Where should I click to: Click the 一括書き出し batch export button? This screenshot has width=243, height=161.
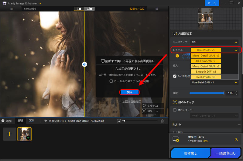coord(226,153)
